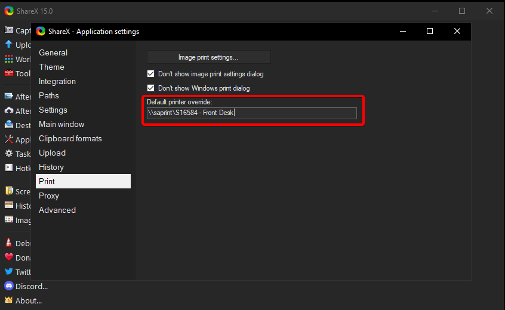
Task: Click into the Default printer override field
Action: (x=252, y=113)
